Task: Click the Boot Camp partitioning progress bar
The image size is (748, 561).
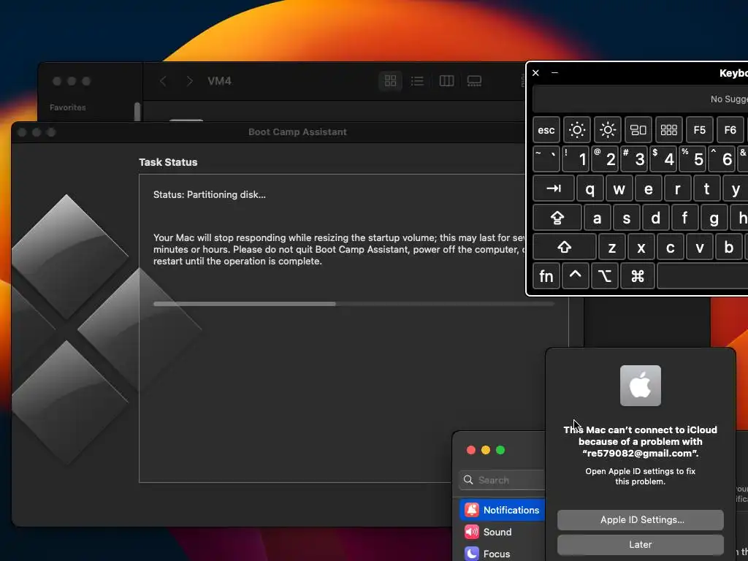Action: (354, 304)
